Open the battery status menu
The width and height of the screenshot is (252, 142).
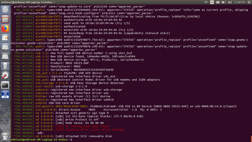pos(223,2)
